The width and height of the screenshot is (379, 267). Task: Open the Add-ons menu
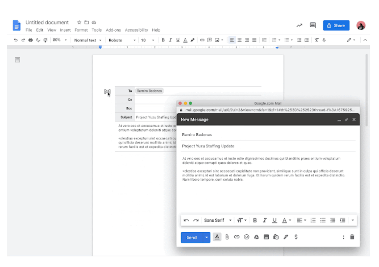point(113,30)
